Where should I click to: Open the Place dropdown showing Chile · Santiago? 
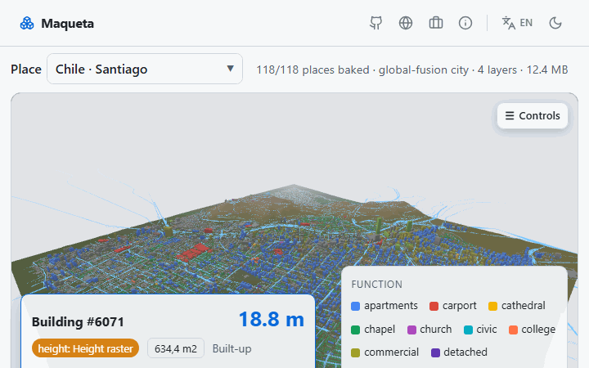click(x=145, y=69)
